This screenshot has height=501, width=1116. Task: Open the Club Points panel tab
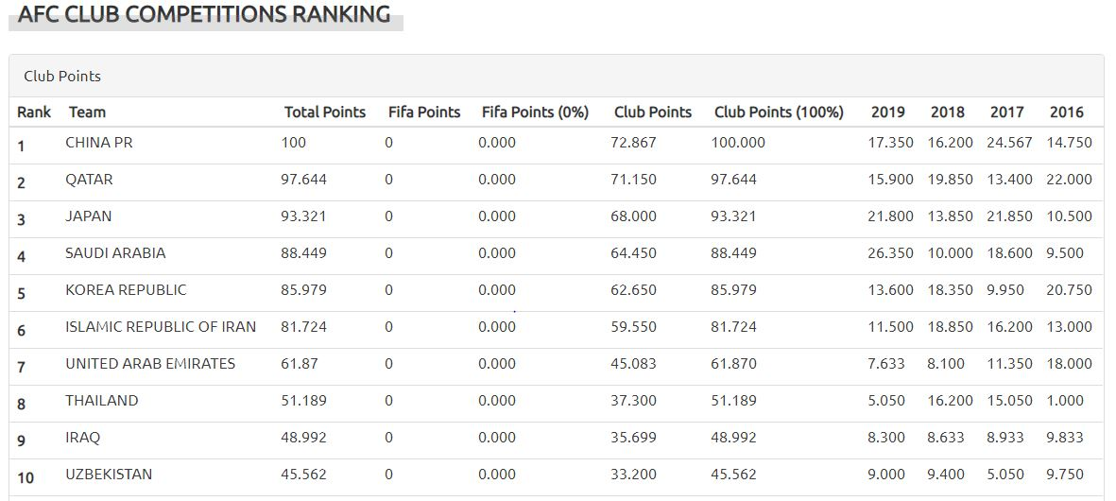coord(62,77)
